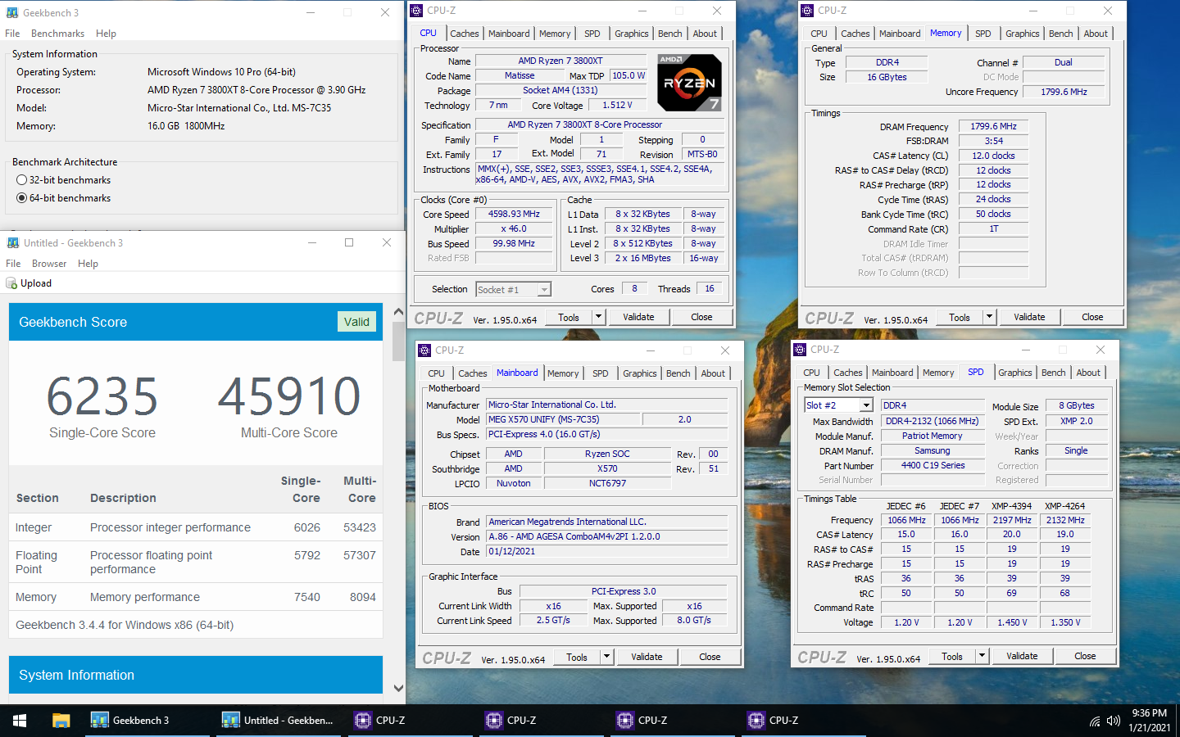Open volume tray icon

[1113, 721]
